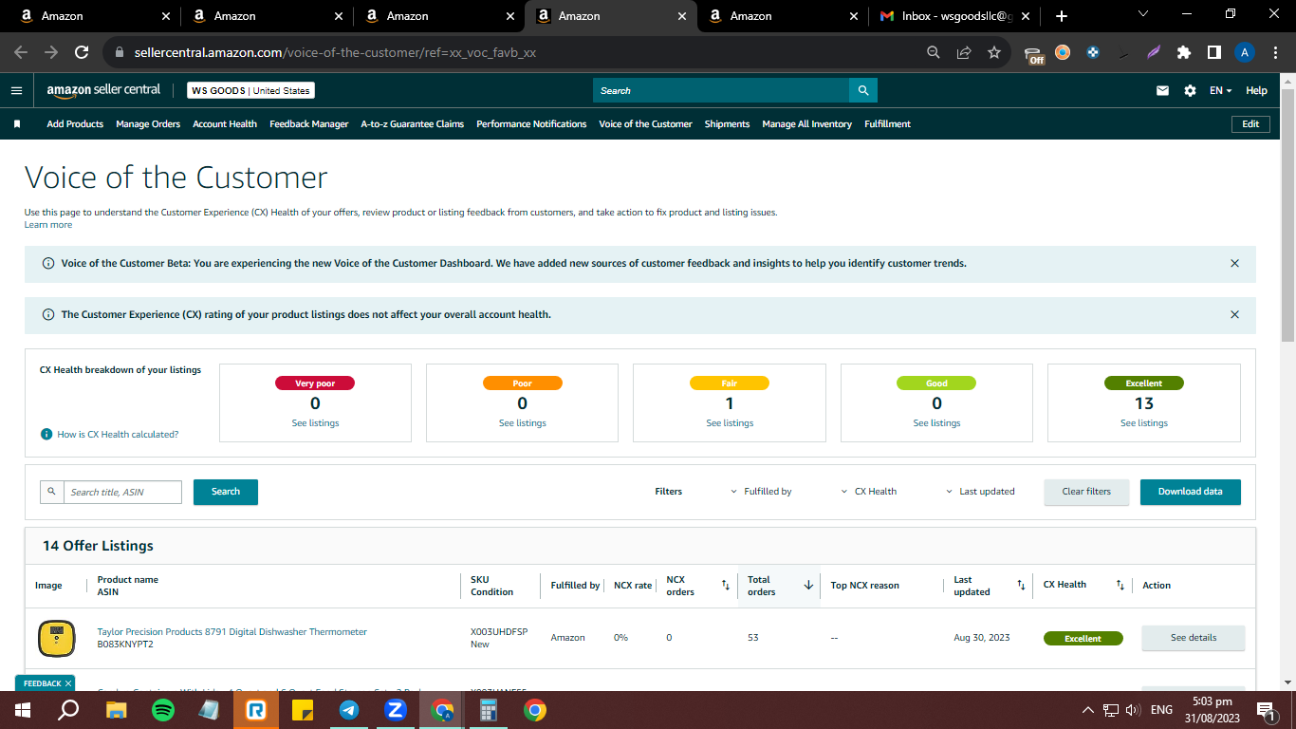Click the zoom magnifier icon in address bar

click(934, 52)
